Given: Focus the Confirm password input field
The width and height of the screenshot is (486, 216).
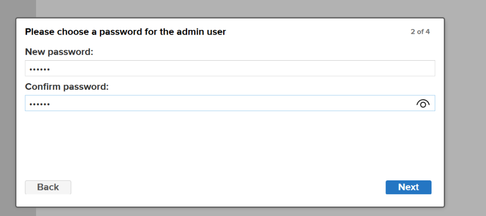Looking at the screenshot, I should pyautogui.click(x=218, y=103).
